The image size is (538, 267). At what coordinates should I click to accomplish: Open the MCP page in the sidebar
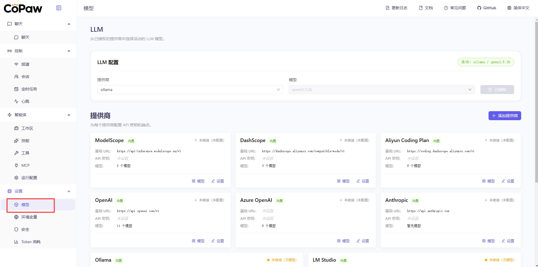[x=25, y=165]
